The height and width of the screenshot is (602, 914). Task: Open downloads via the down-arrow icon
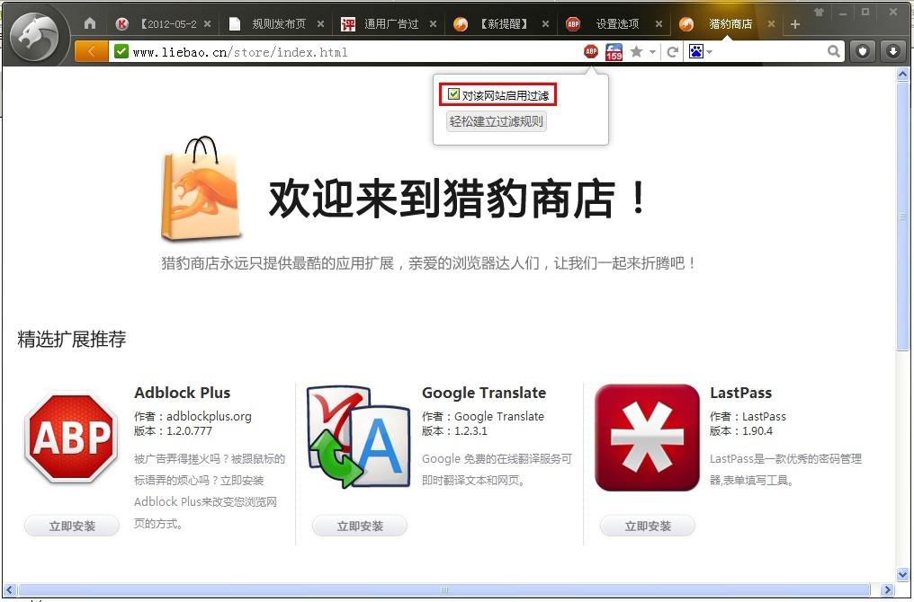[x=892, y=51]
